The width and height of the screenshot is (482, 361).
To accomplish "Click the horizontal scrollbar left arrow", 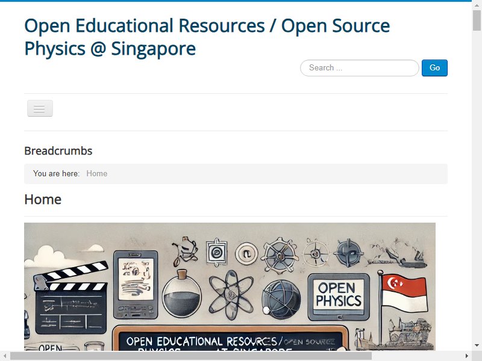I will [x=5, y=356].
